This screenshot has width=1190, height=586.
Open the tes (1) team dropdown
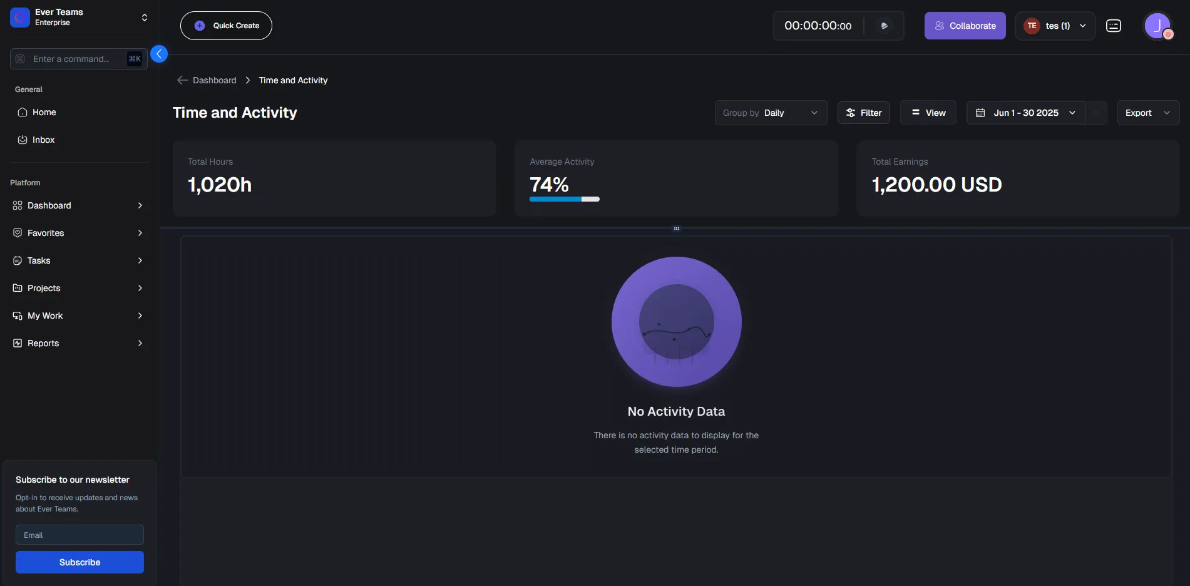point(1055,26)
